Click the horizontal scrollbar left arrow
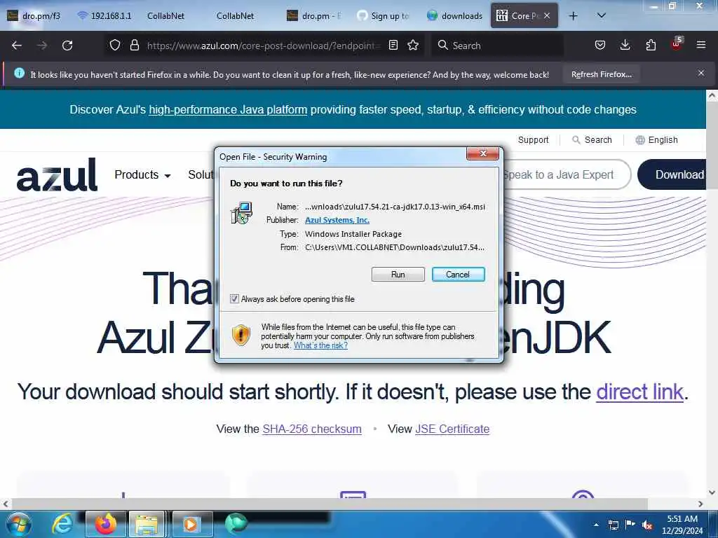718x538 pixels. 6,504
